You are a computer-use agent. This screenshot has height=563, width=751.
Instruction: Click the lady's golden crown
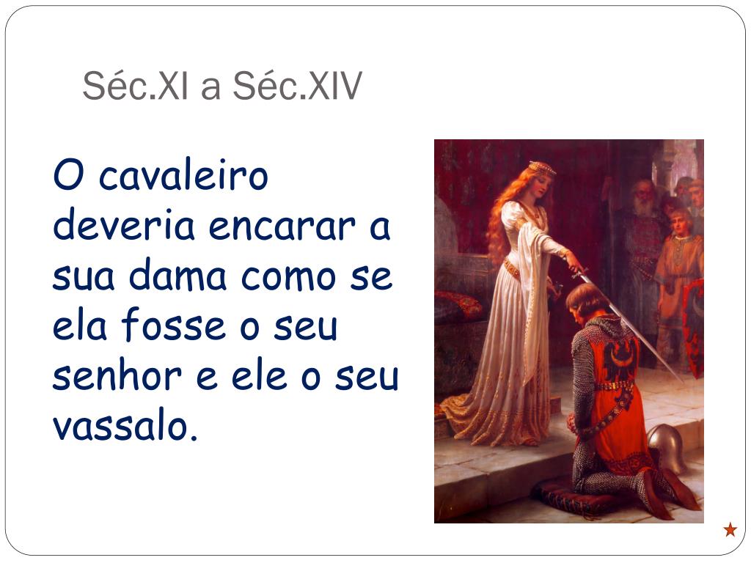pyautogui.click(x=542, y=168)
